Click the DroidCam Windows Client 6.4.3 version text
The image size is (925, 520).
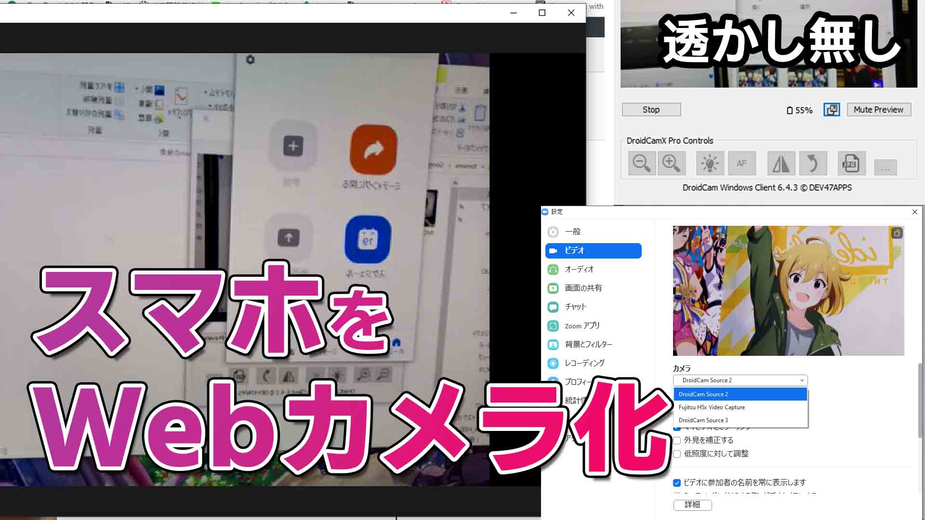[x=767, y=188]
